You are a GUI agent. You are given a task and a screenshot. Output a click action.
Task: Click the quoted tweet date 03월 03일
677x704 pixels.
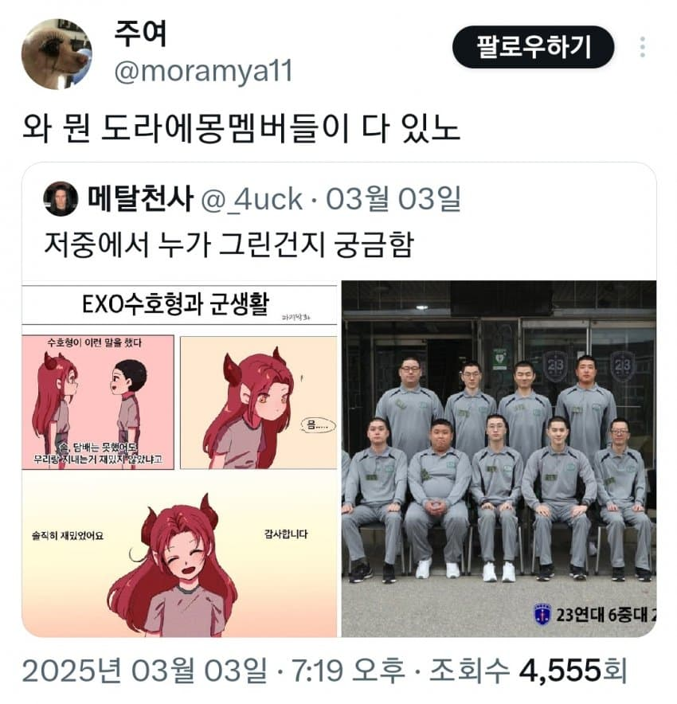point(393,199)
